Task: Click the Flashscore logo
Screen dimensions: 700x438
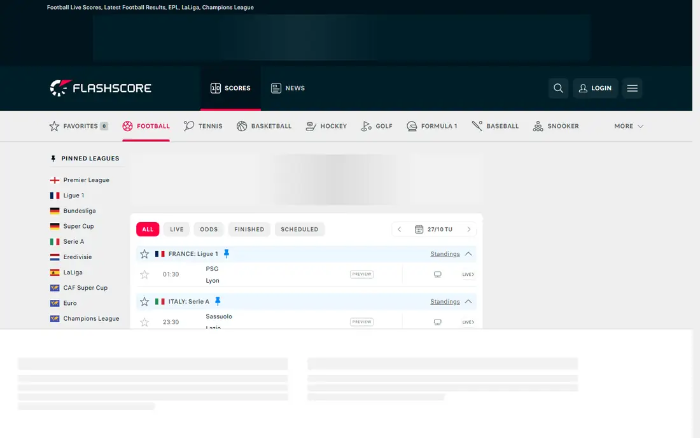Action: 101,88
